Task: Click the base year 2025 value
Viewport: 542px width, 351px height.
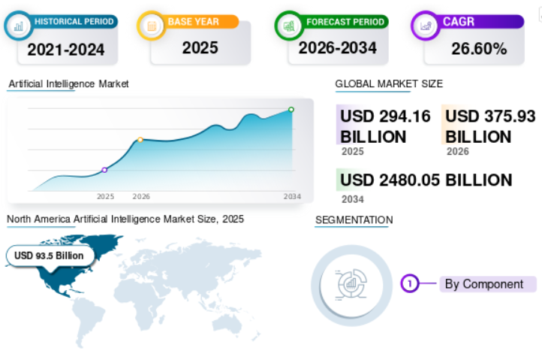Action: (200, 48)
